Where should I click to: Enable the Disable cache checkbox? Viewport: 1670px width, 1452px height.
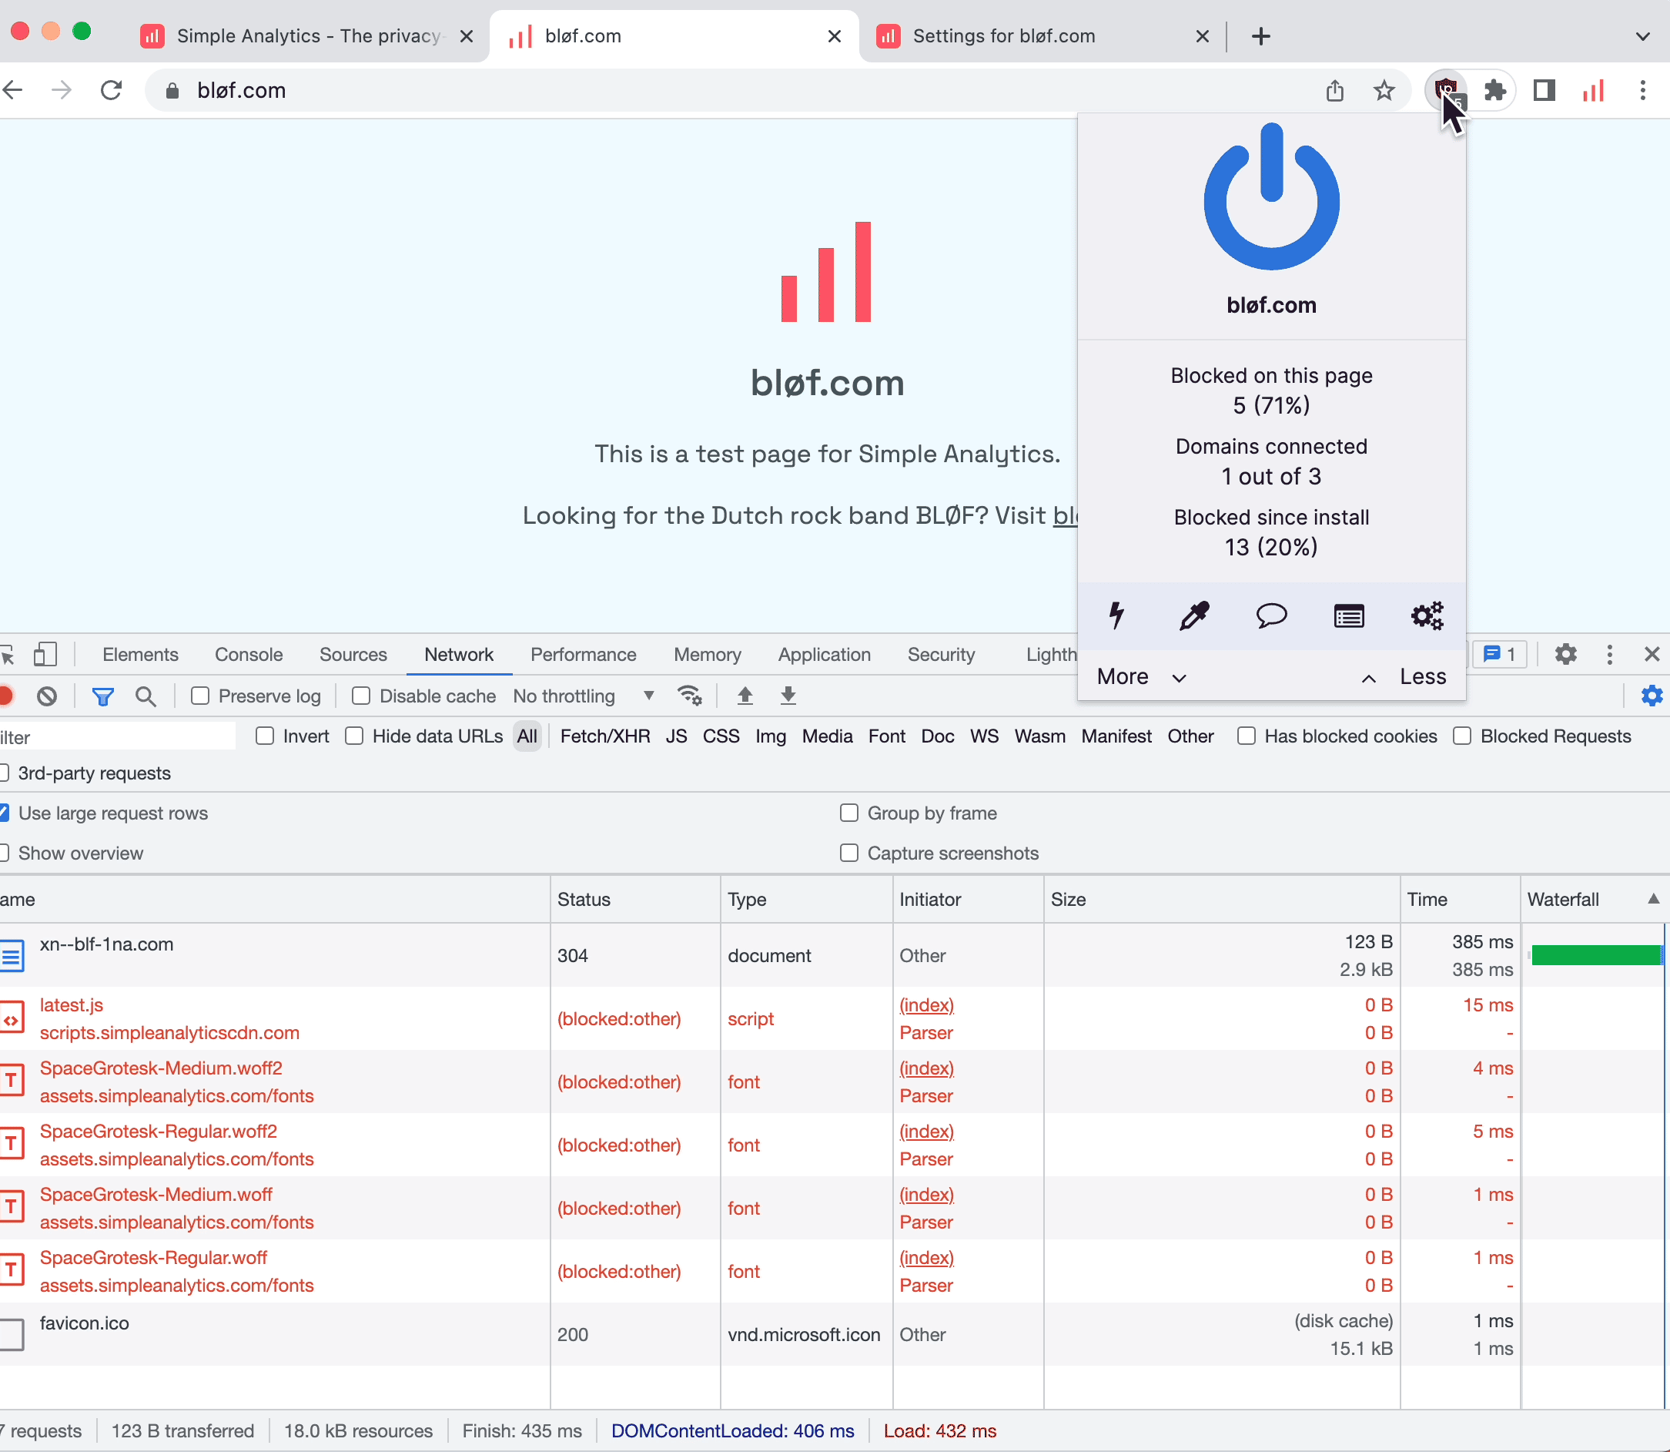[x=361, y=696]
